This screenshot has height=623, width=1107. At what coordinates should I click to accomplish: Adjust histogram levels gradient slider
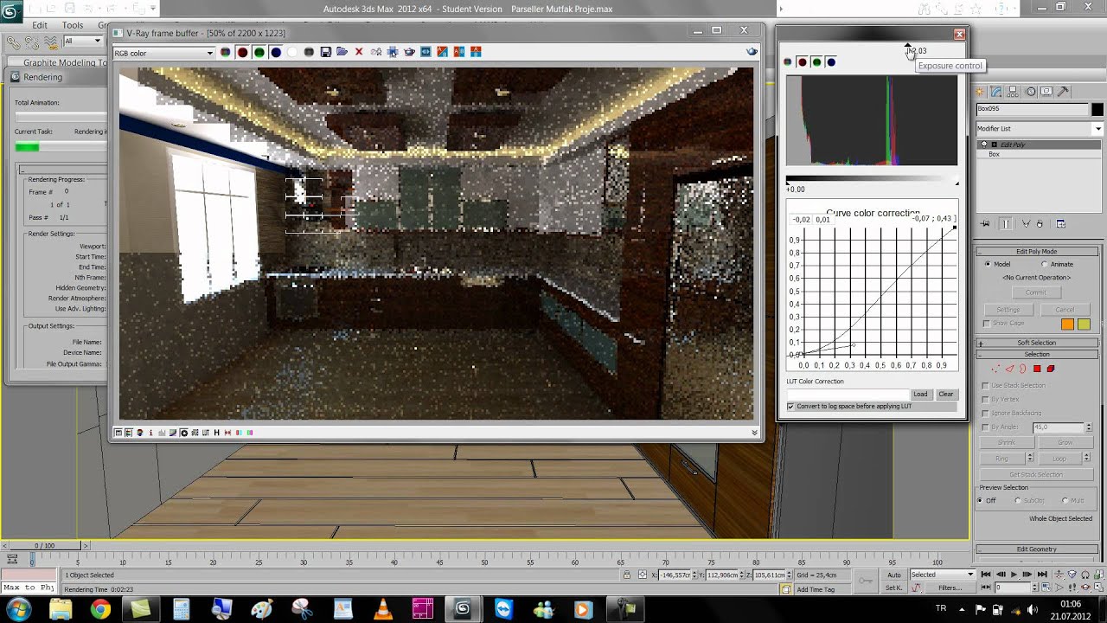[871, 179]
